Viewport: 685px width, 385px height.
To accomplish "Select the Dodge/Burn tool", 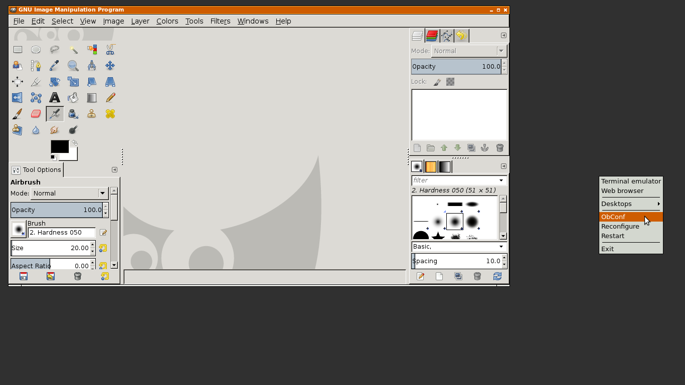I will [x=73, y=130].
